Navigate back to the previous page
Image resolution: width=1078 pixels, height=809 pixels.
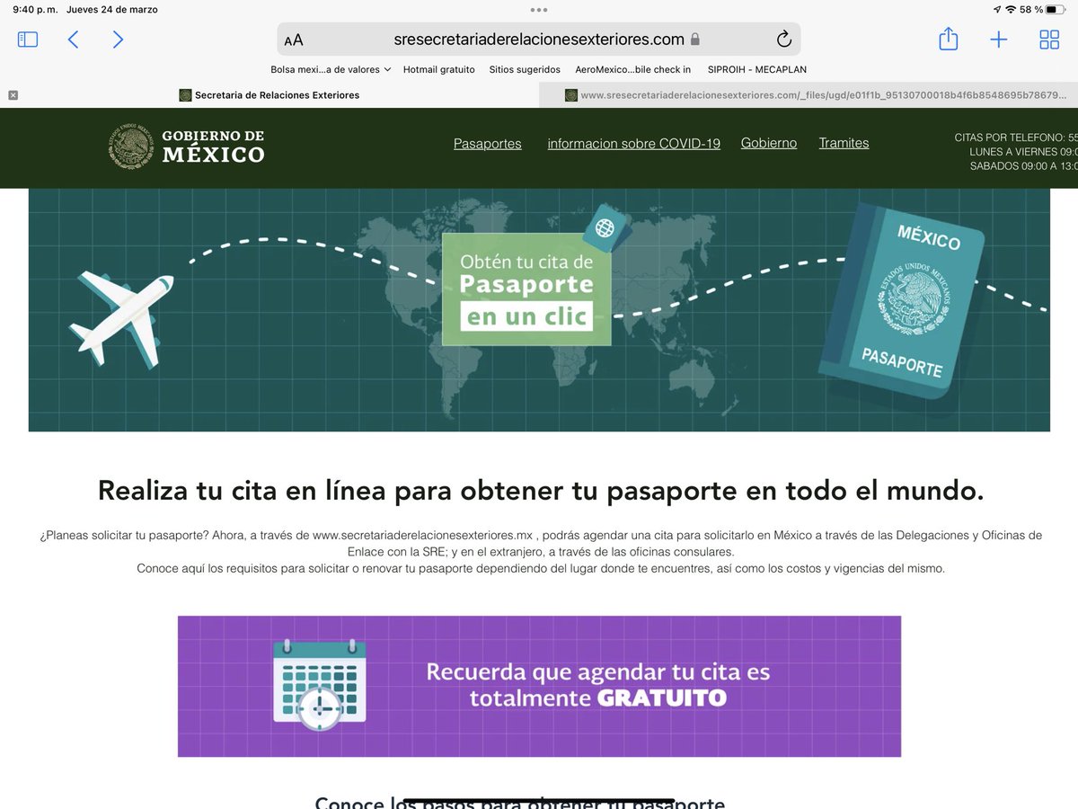[x=73, y=39]
